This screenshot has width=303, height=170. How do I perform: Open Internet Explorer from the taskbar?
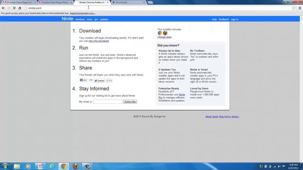52,166
